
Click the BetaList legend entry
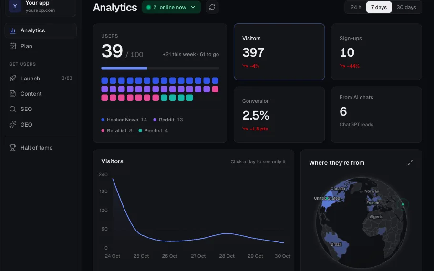point(117,130)
